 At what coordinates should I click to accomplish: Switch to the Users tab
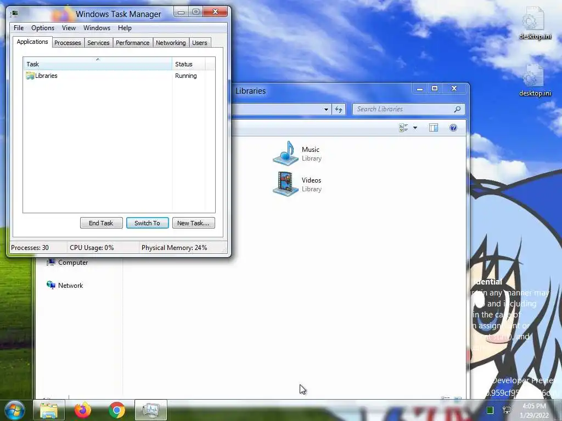(200, 43)
